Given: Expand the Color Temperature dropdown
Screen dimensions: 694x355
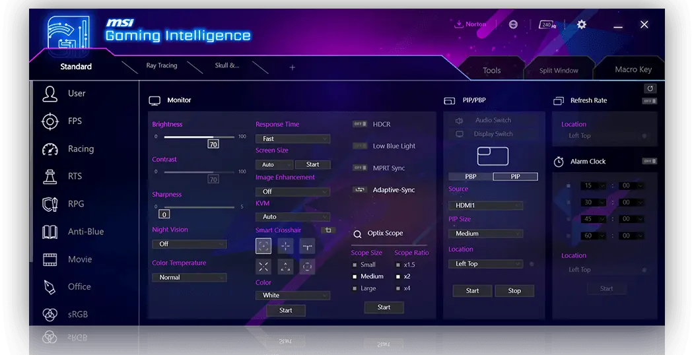Looking at the screenshot, I should tap(189, 277).
